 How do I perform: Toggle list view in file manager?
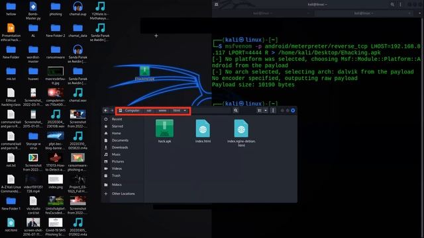pos(260,110)
